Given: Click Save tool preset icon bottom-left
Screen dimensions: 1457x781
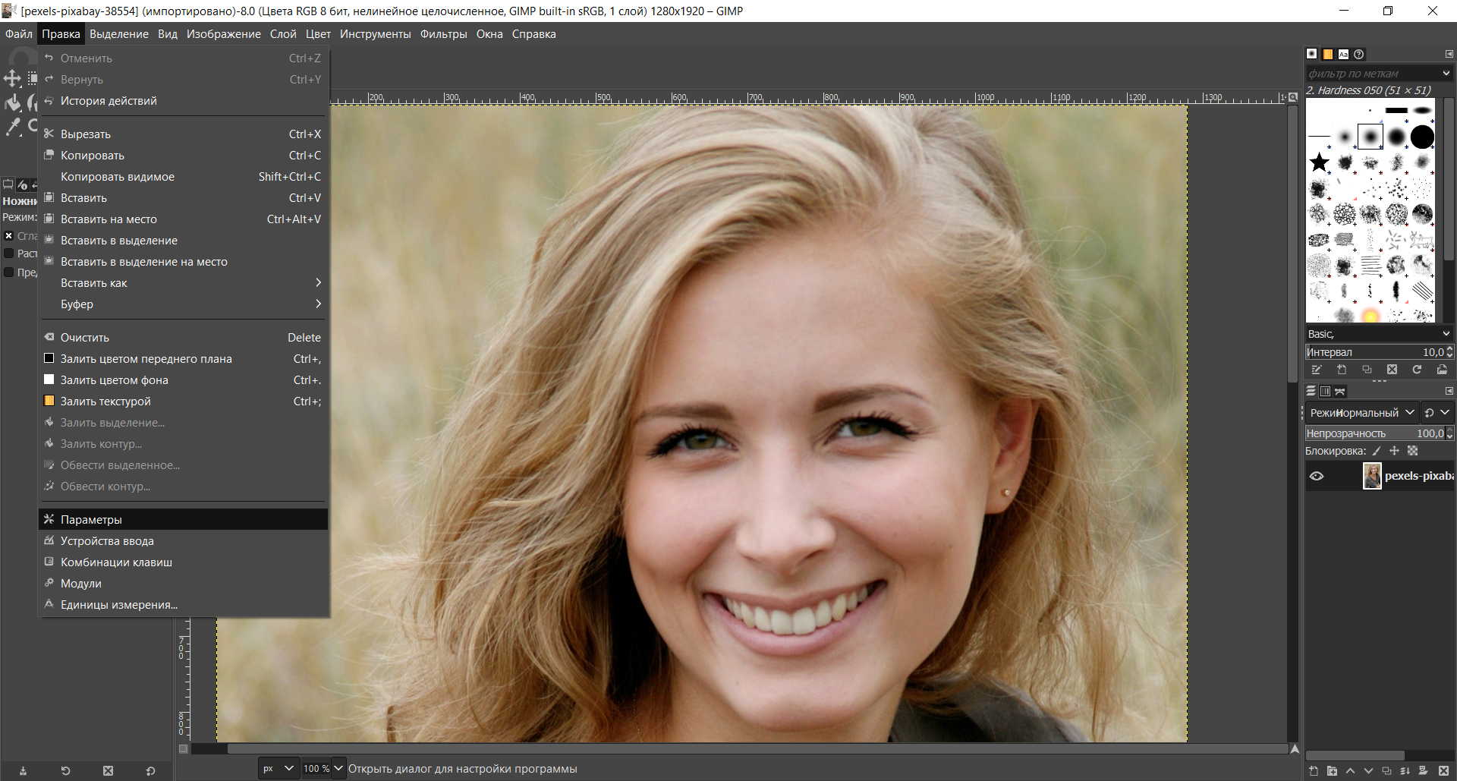Looking at the screenshot, I should [x=23, y=770].
